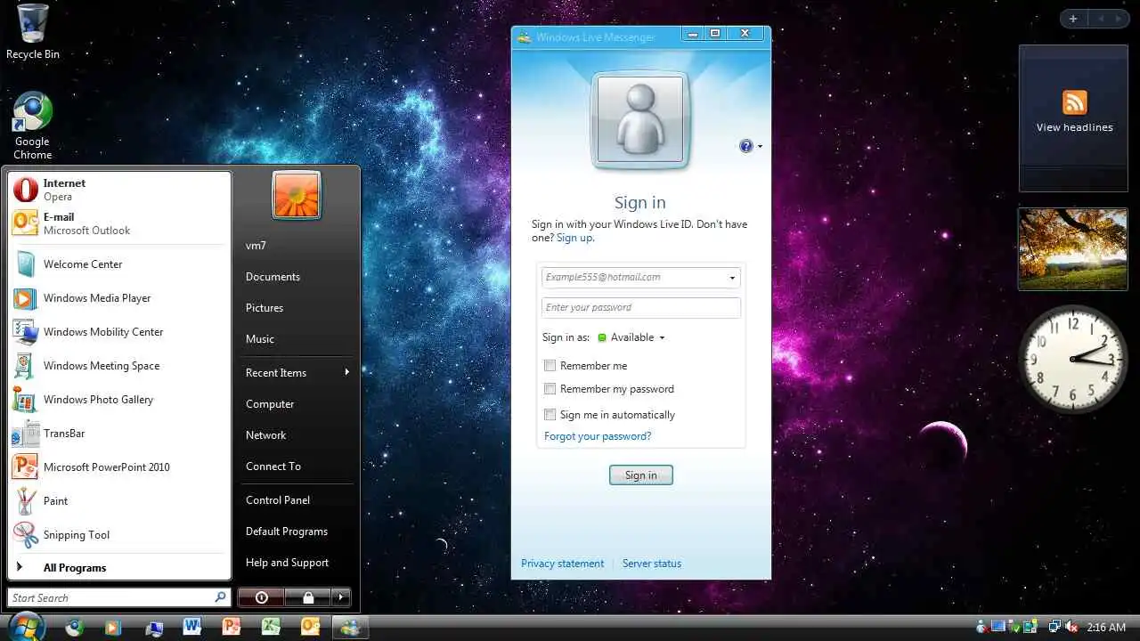Click the muted volume tray icon
Viewport: 1140px width, 641px height.
1071,628
